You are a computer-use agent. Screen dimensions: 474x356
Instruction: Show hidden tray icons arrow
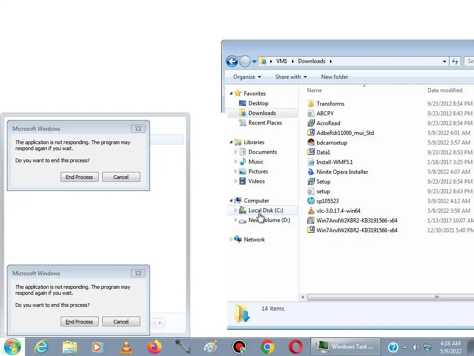[405, 347]
